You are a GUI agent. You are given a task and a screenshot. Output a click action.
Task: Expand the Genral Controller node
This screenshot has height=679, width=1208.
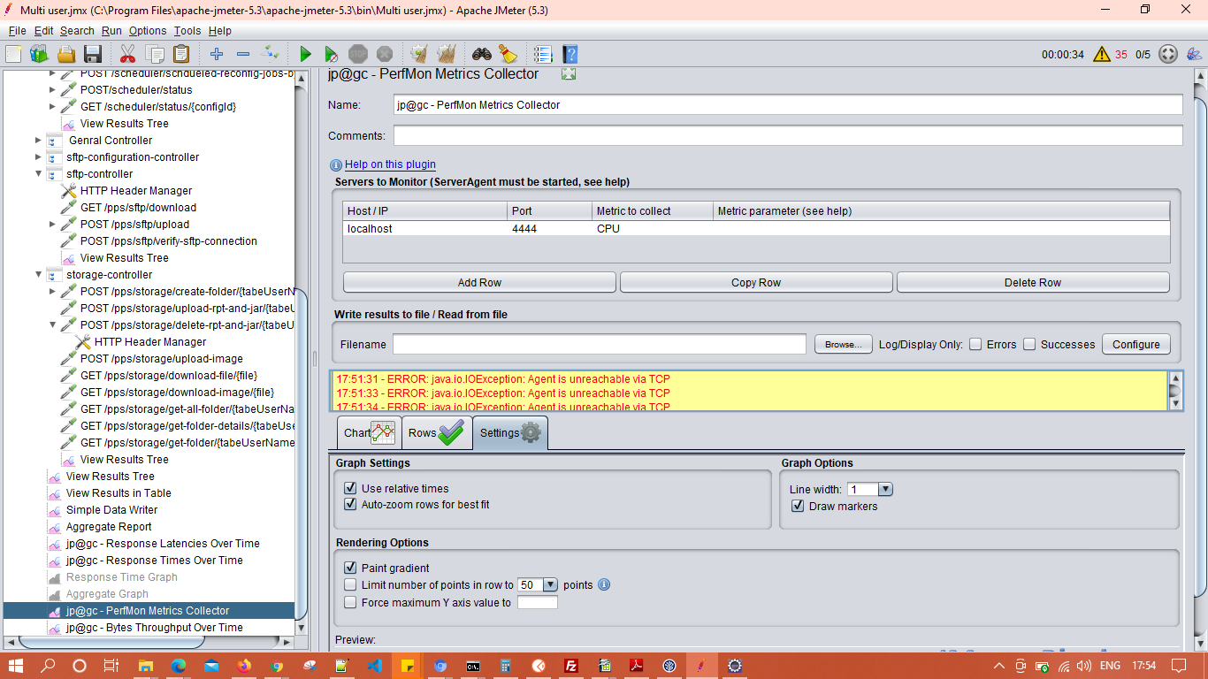pyautogui.click(x=39, y=141)
